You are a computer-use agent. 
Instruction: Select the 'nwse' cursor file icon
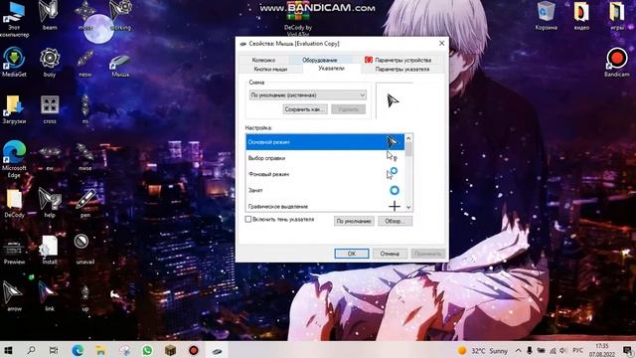pyautogui.click(x=84, y=157)
